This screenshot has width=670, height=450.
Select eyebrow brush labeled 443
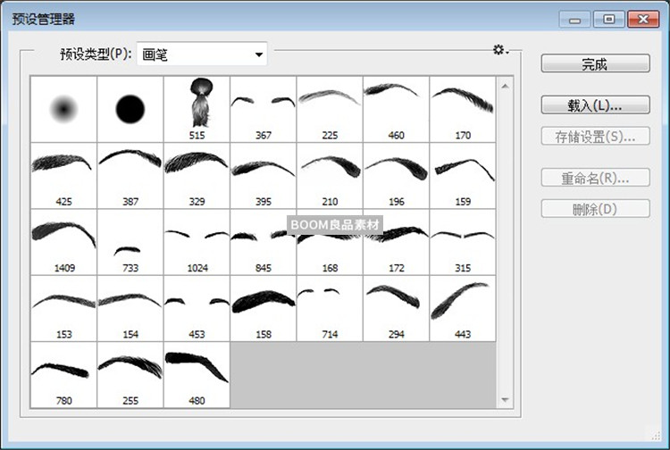pos(463,307)
